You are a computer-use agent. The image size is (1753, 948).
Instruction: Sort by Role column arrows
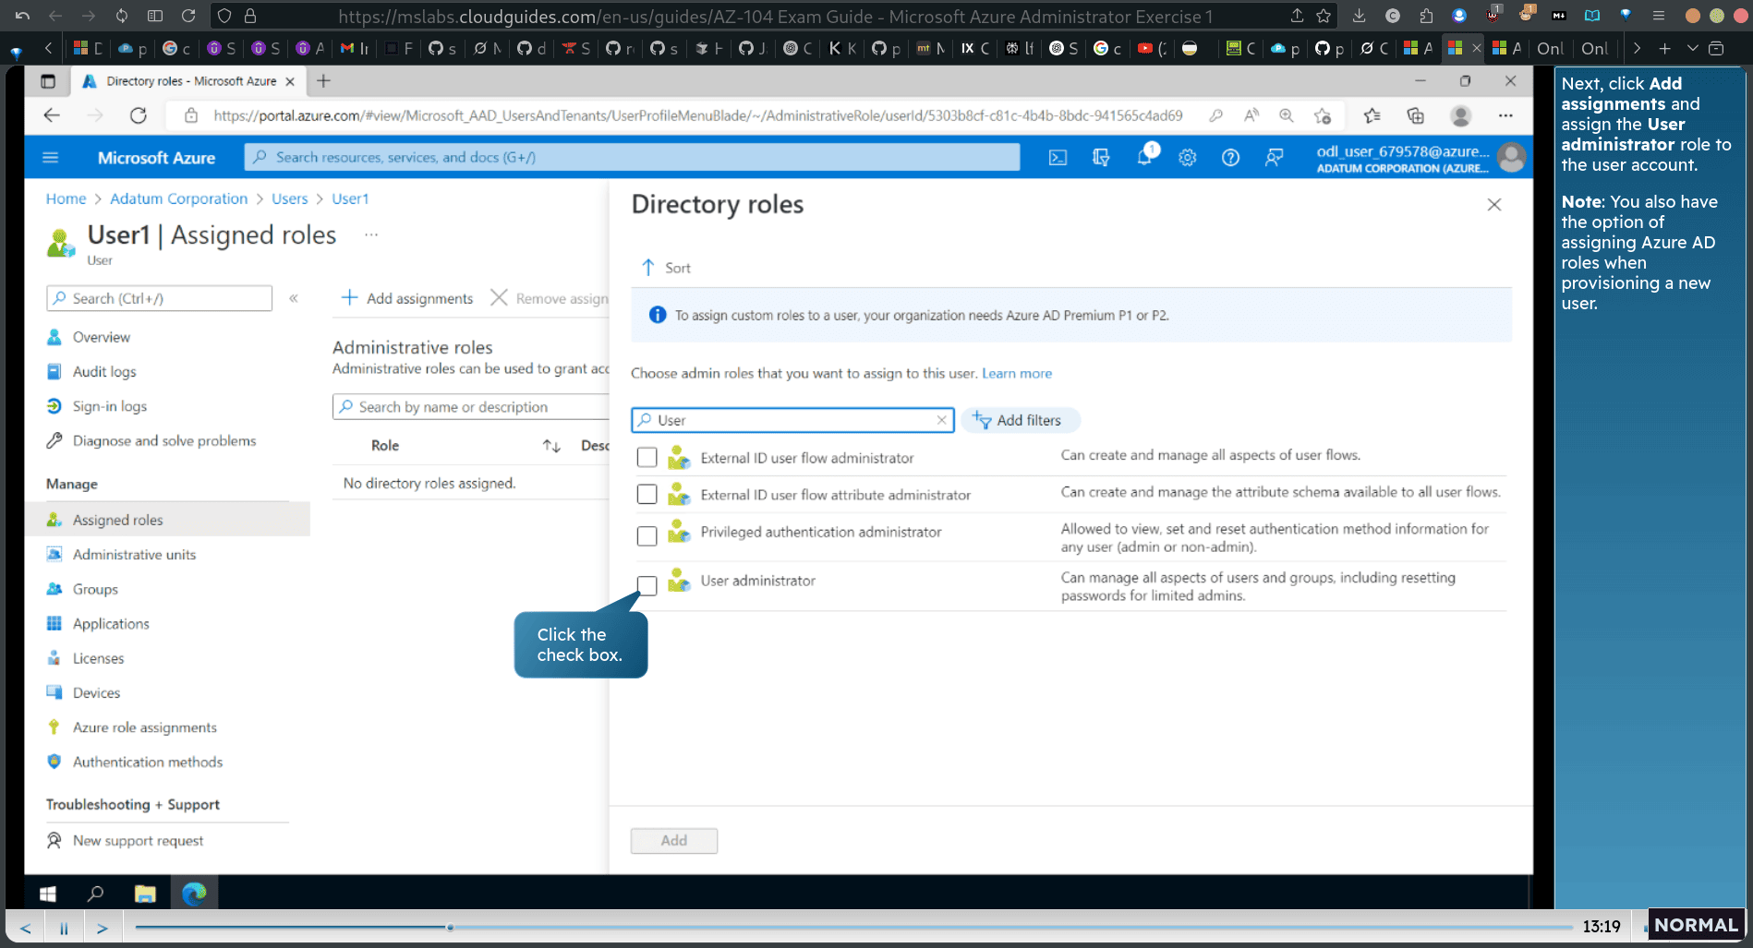click(x=551, y=446)
